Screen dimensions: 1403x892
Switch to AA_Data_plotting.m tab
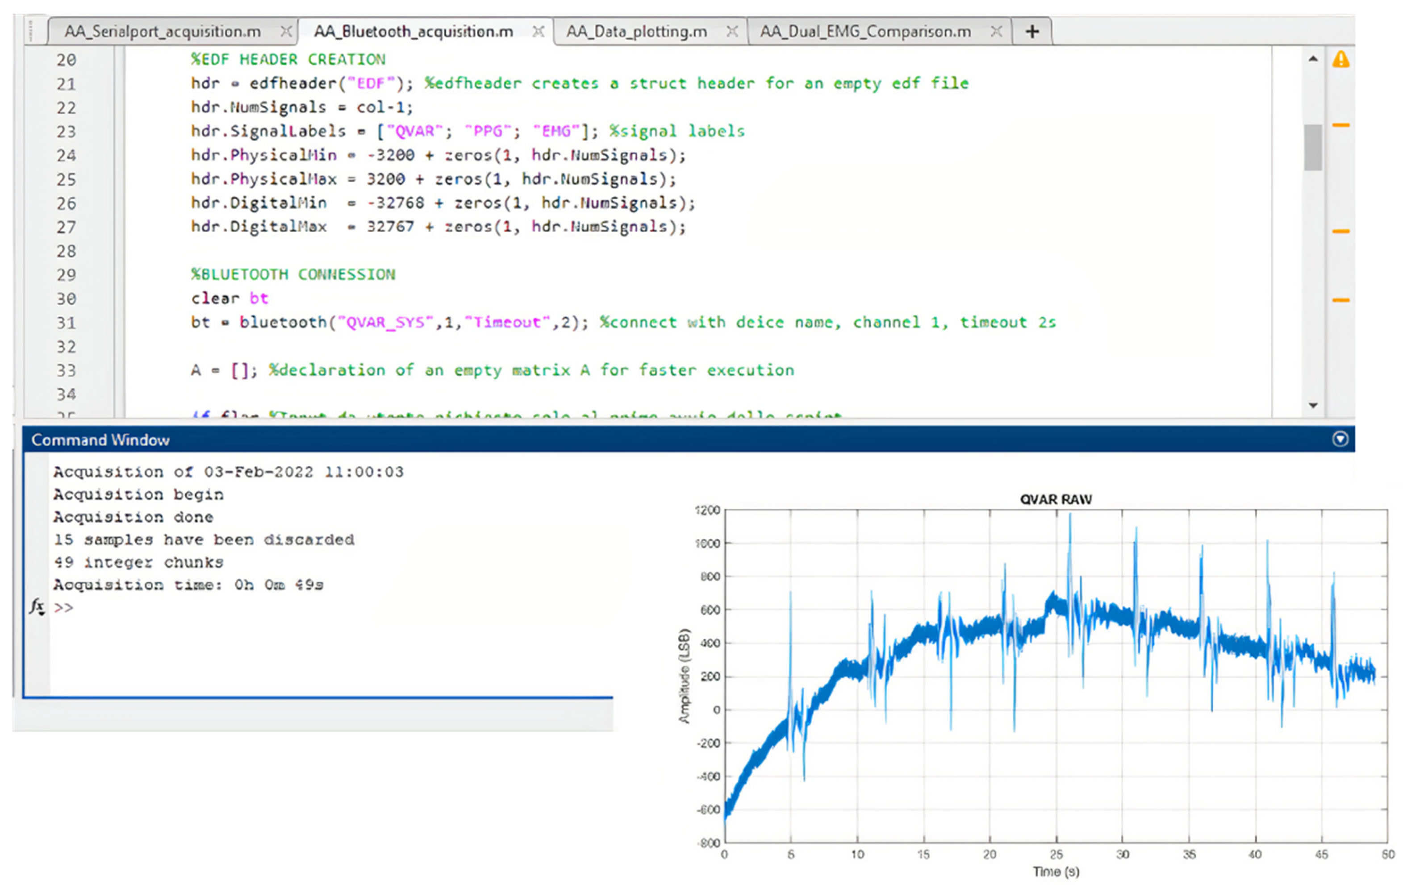click(x=636, y=31)
